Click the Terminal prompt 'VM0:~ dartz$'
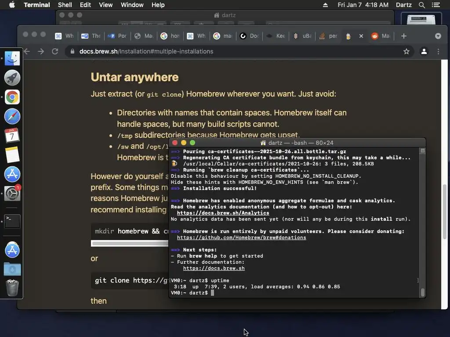The height and width of the screenshot is (337, 450). point(189,293)
